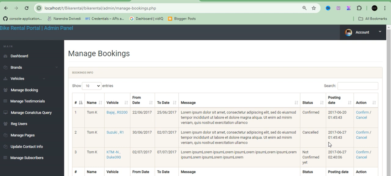Open the Chrome profile avatar
The image size is (391, 176).
tap(374, 8)
